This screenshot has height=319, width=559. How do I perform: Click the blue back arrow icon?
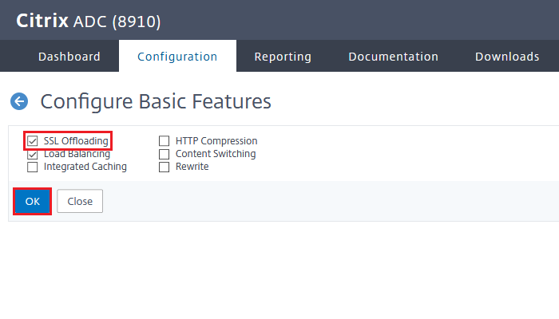(19, 101)
